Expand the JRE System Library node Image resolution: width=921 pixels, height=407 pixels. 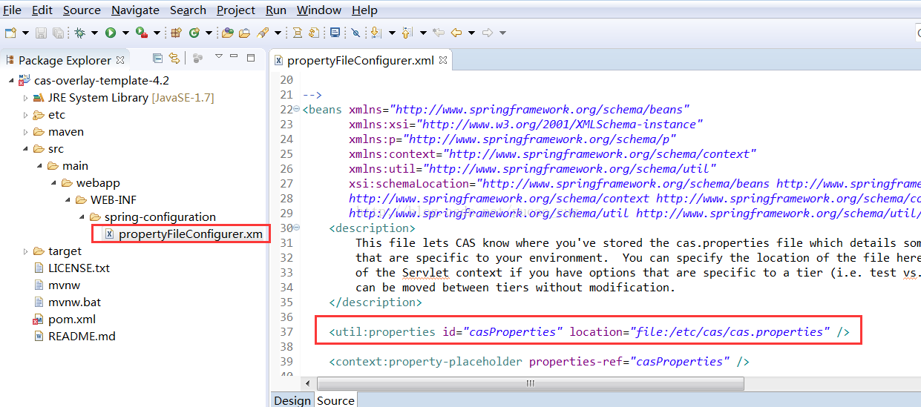[x=24, y=97]
